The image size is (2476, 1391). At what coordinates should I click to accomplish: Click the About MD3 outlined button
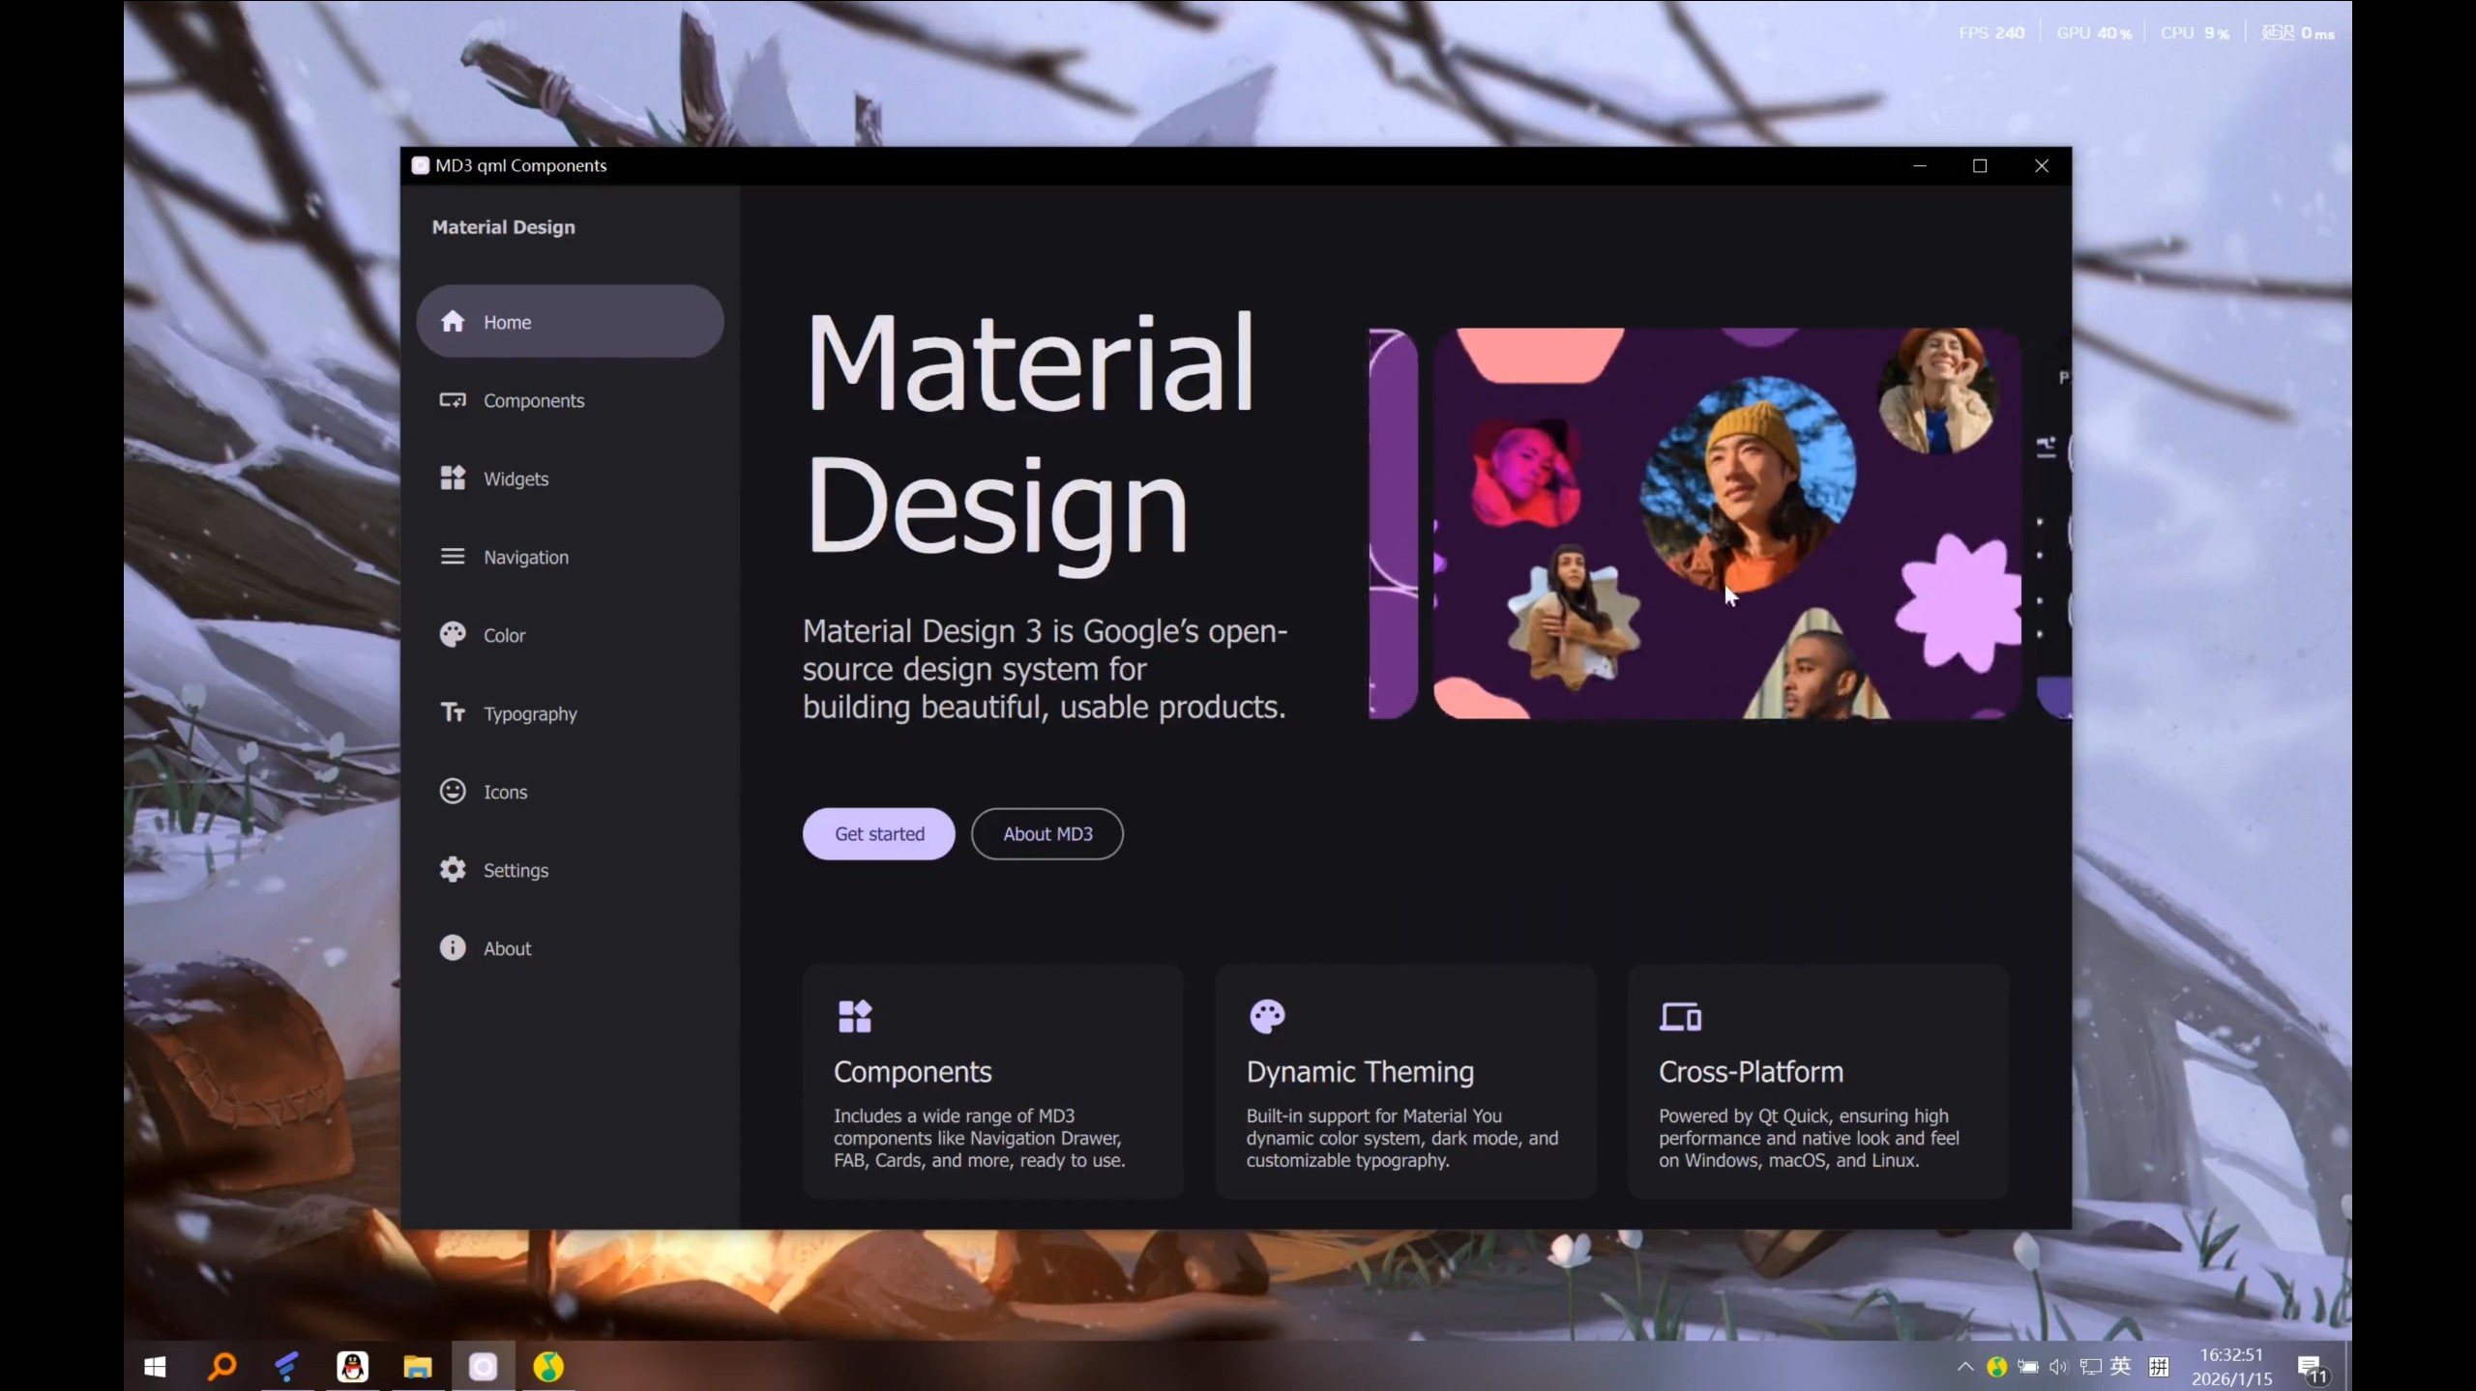point(1046,834)
